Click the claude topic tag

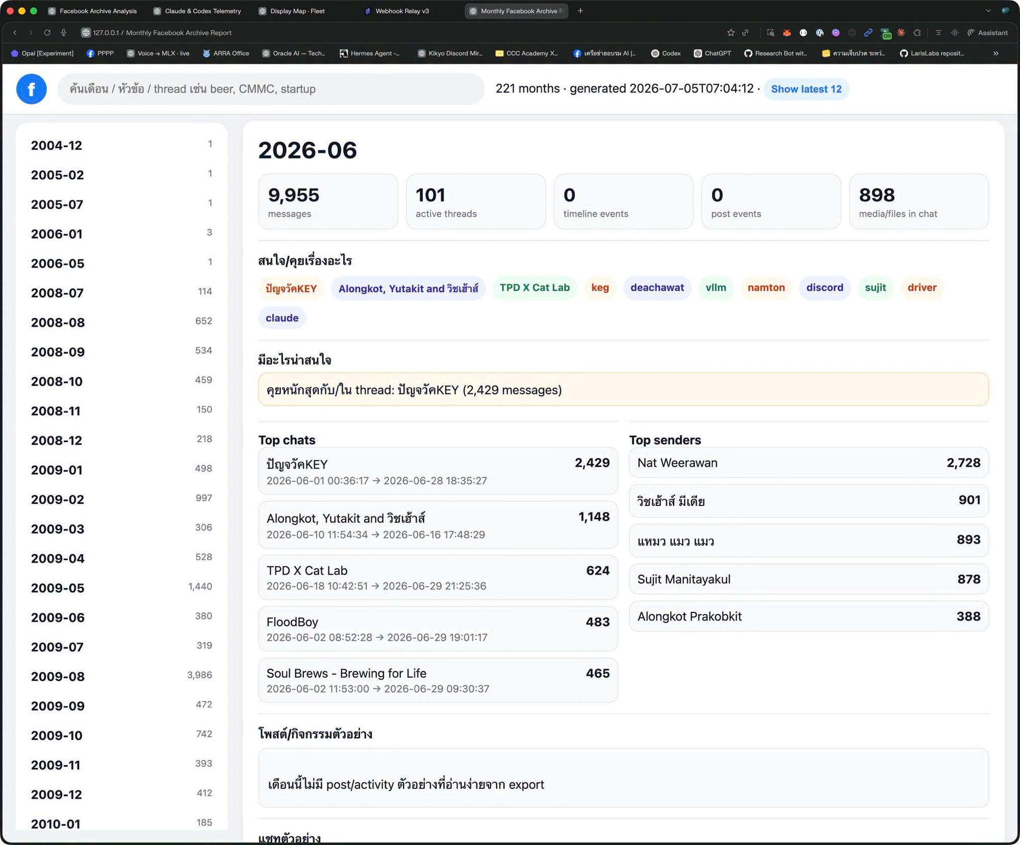[x=282, y=318]
